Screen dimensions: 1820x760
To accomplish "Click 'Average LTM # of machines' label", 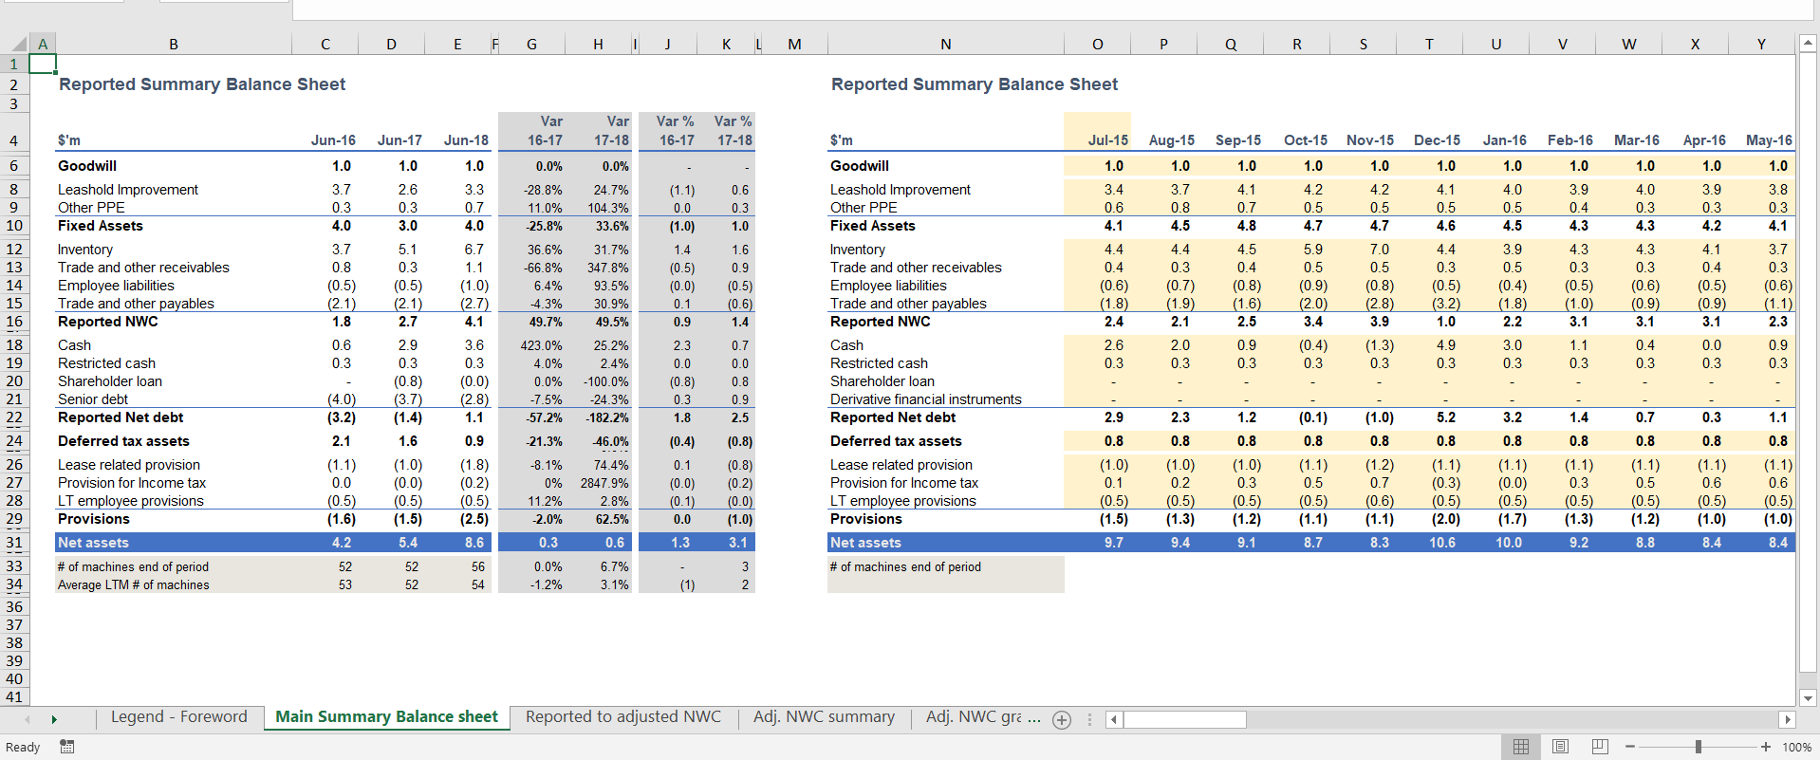I will point(134,584).
